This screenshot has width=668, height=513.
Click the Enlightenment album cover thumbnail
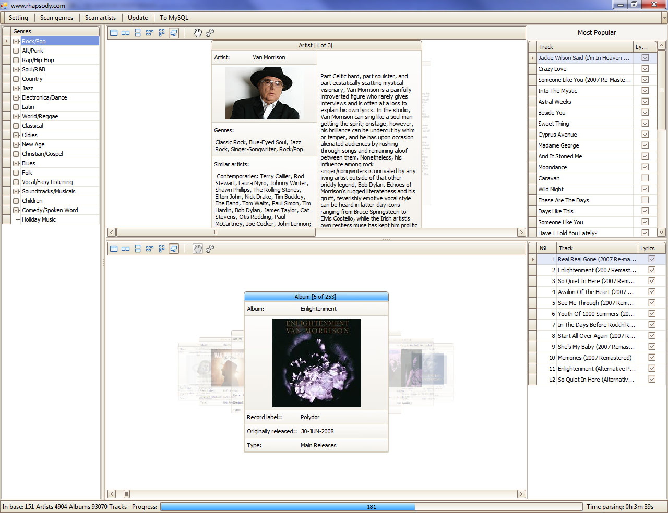(316, 363)
